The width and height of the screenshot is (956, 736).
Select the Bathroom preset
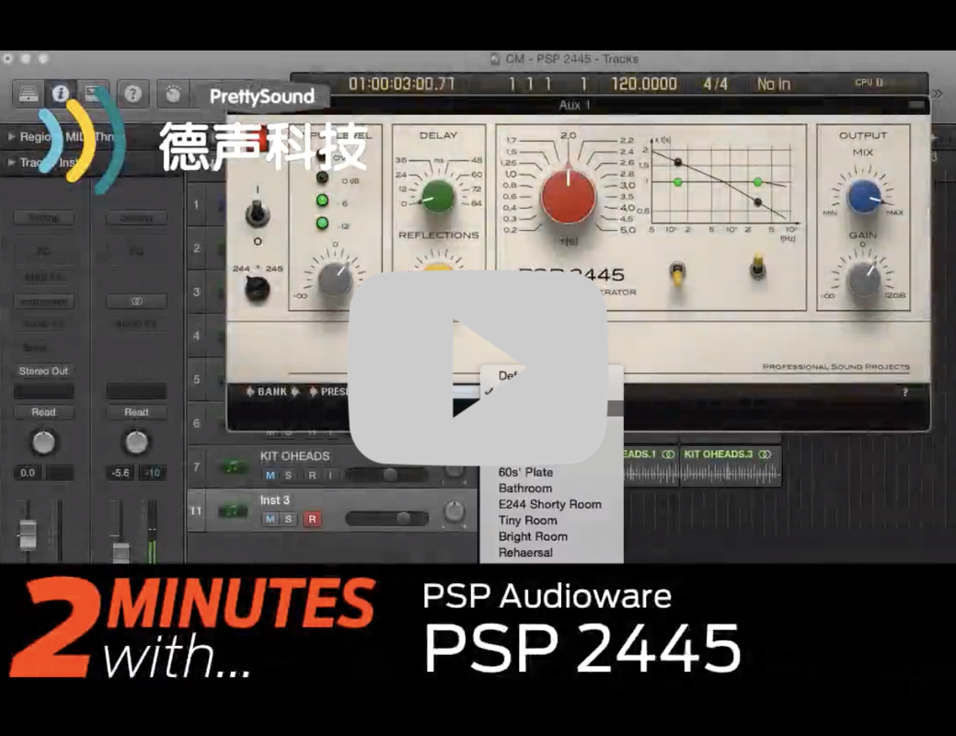tap(525, 488)
